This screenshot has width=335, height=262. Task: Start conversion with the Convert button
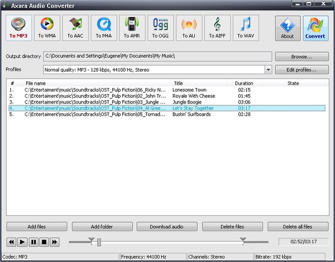(x=316, y=28)
